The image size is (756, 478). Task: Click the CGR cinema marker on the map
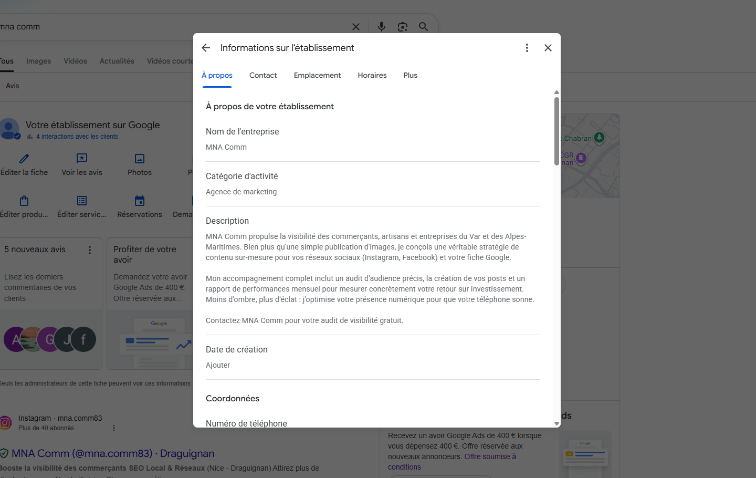[581, 158]
